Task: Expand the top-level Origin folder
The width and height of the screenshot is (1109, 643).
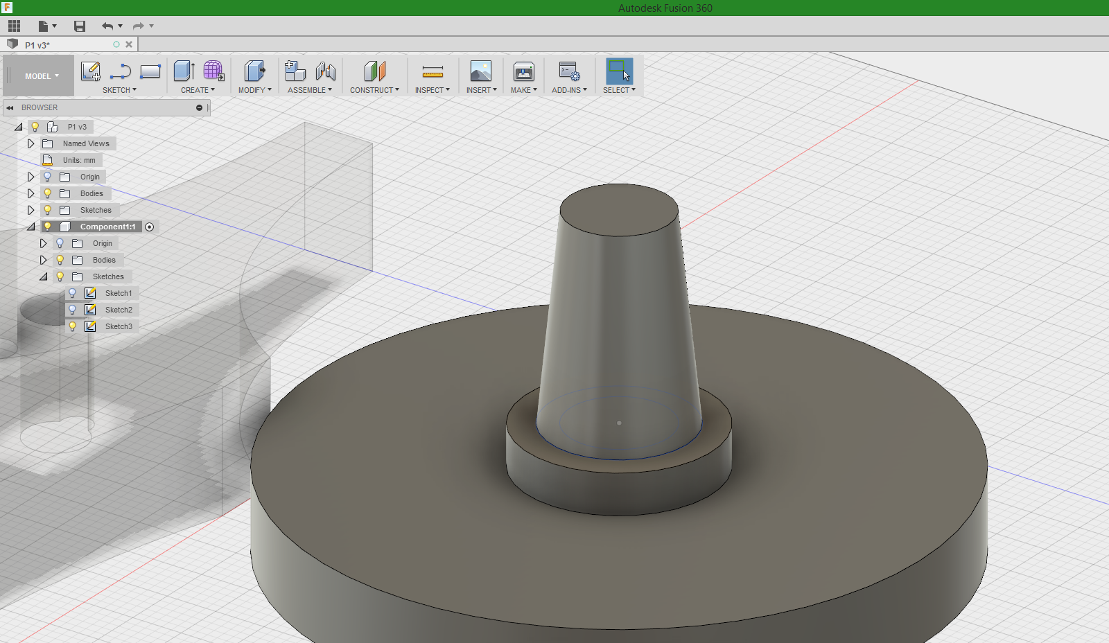Action: click(x=30, y=177)
